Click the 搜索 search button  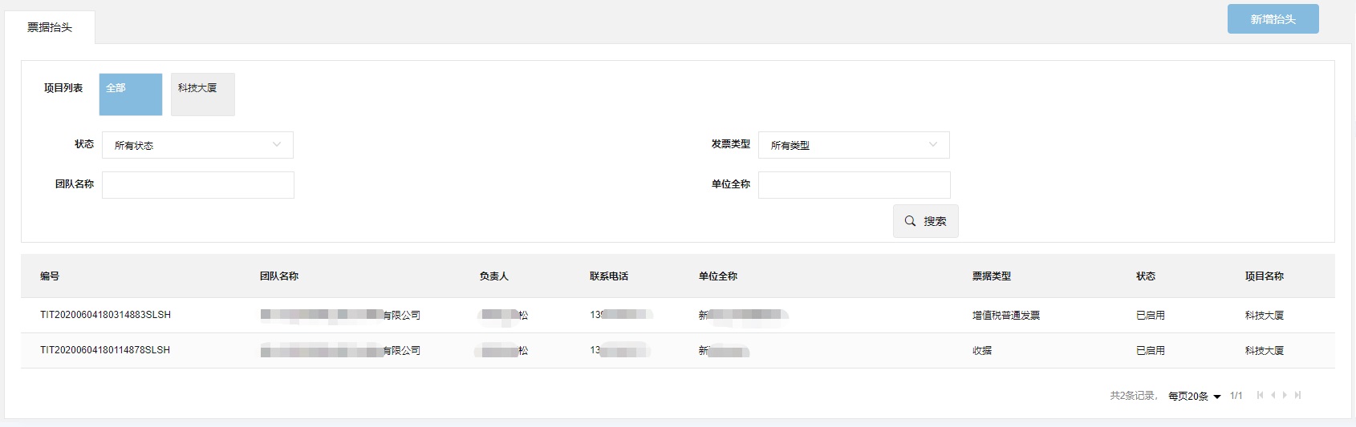[x=925, y=221]
